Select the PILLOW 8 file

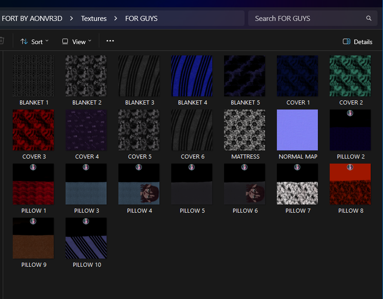(x=350, y=184)
